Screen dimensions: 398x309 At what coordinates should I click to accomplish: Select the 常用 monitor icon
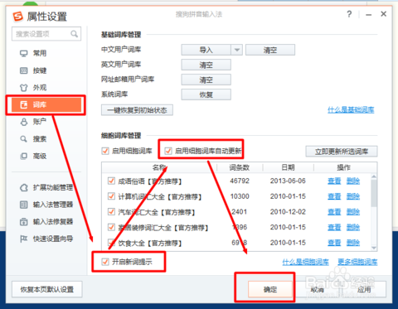24,53
